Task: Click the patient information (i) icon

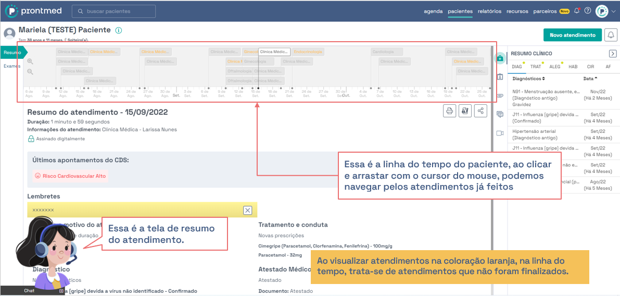Action: [x=119, y=30]
